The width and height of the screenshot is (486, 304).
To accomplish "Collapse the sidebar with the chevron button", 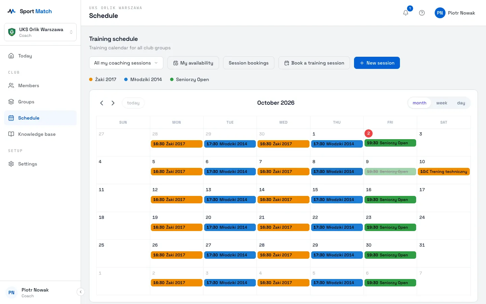I will 81,292.
